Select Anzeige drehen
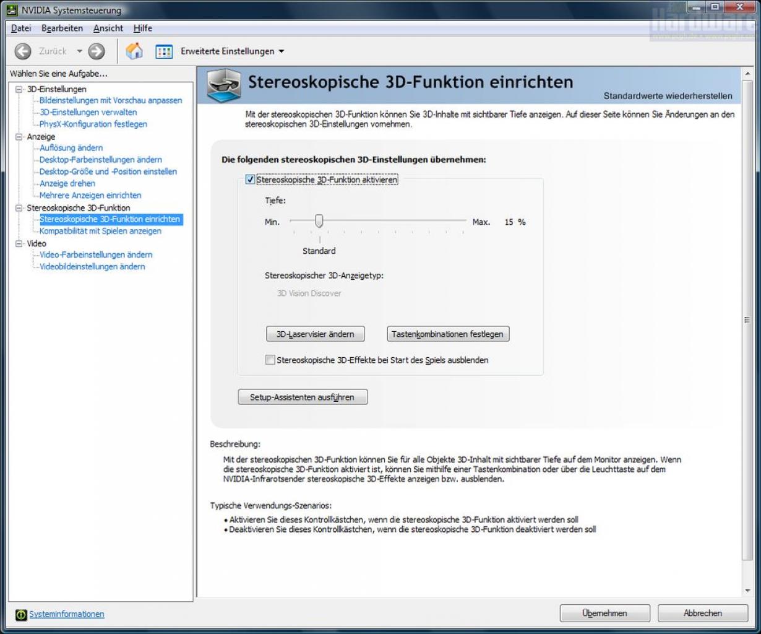Screen dimensions: 761x634 [67, 184]
